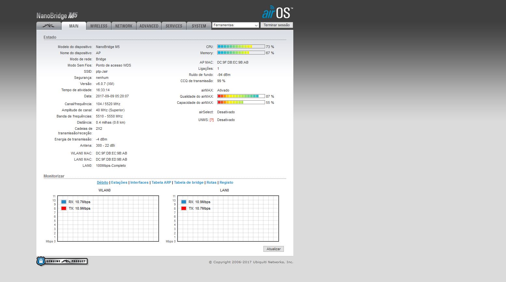The width and height of the screenshot is (506, 282).
Task: Click the Ponto de acesso WDS value
Action: click(113, 66)
